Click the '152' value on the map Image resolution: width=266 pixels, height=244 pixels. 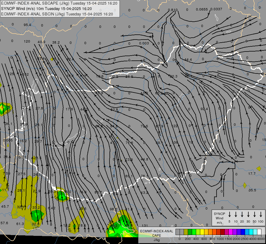(x=26, y=74)
